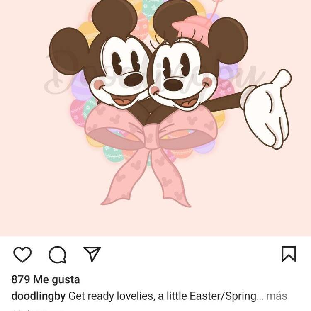Viewport: 311px width, 311px height.
Task: Like the post with the heart icon
Action: pos(22,255)
